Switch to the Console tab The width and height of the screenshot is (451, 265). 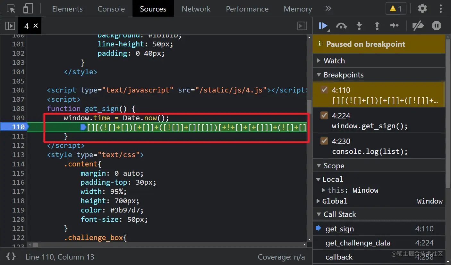(111, 9)
